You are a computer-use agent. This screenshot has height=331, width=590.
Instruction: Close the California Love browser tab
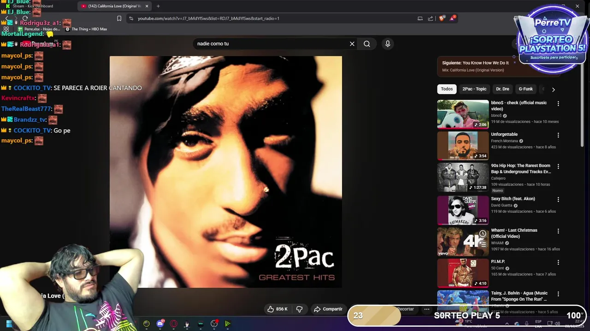[147, 6]
